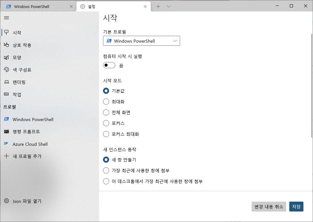313x222 pixels.
Task: Select the 전체 화면 radio button
Action: [106, 112]
